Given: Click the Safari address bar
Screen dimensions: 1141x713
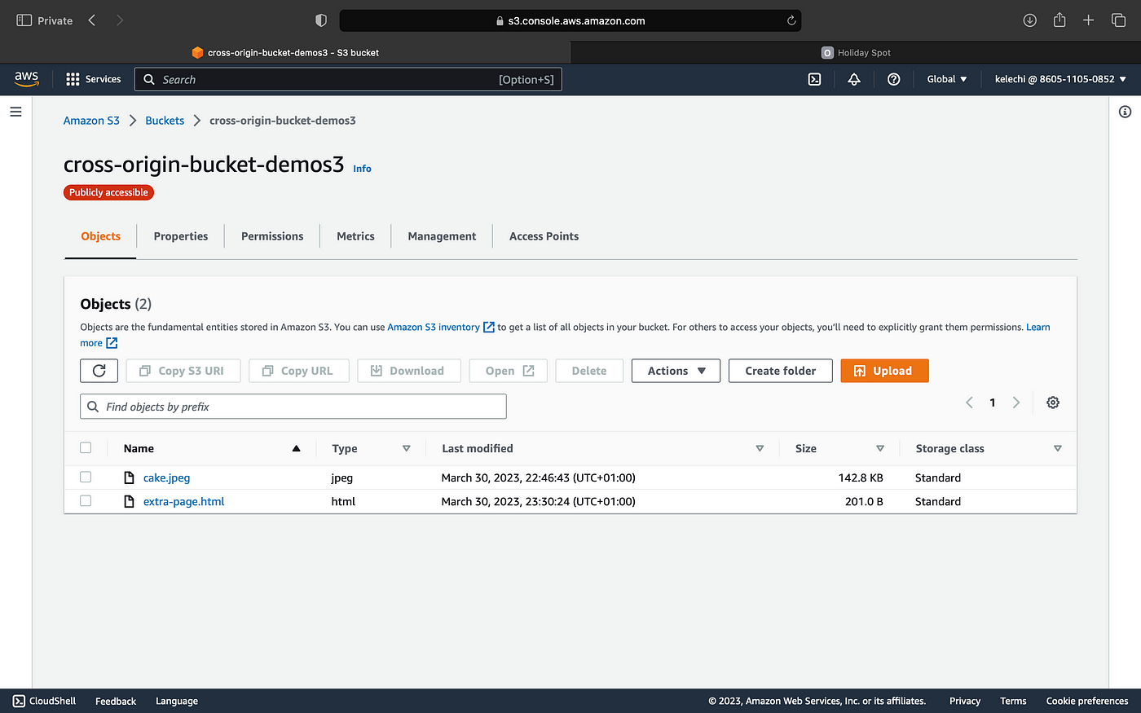Looking at the screenshot, I should 570,20.
